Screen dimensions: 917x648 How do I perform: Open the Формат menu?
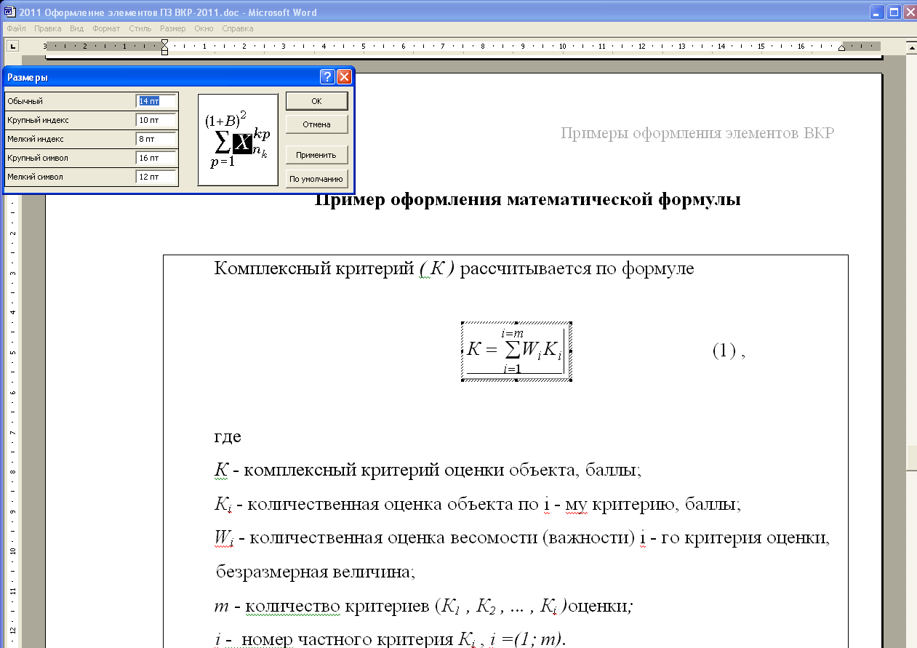click(107, 28)
